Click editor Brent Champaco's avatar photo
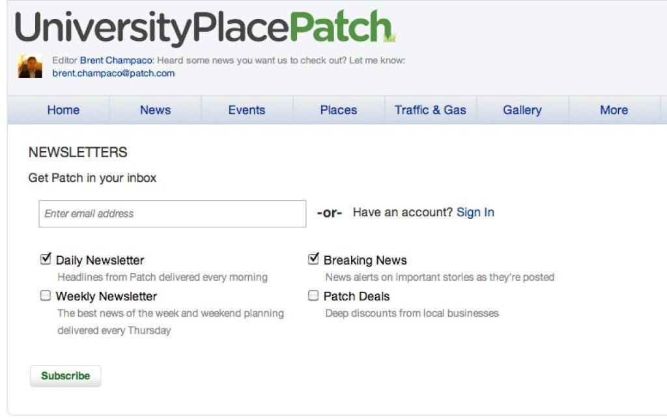 point(30,66)
